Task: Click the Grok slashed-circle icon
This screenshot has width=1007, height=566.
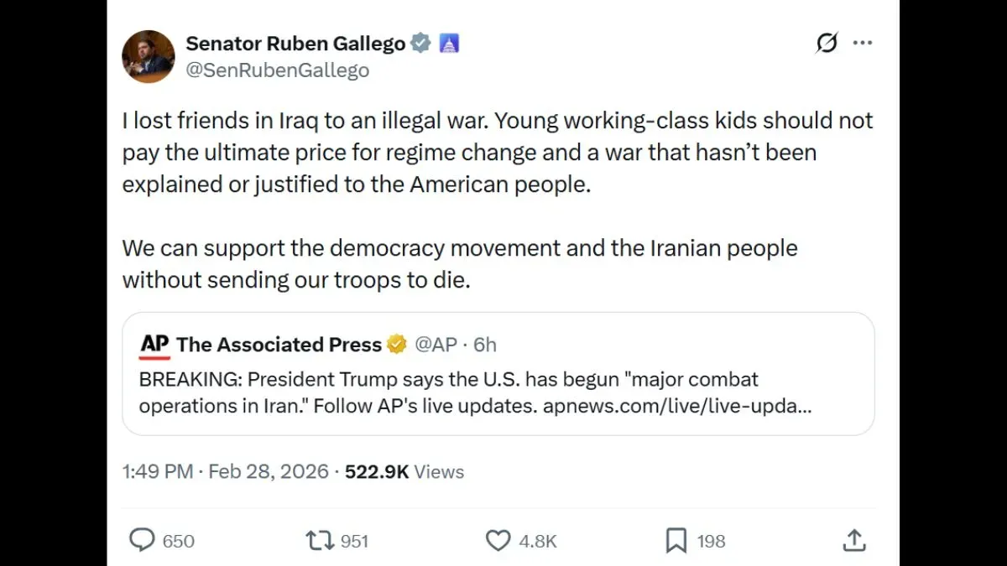Action: coord(827,44)
